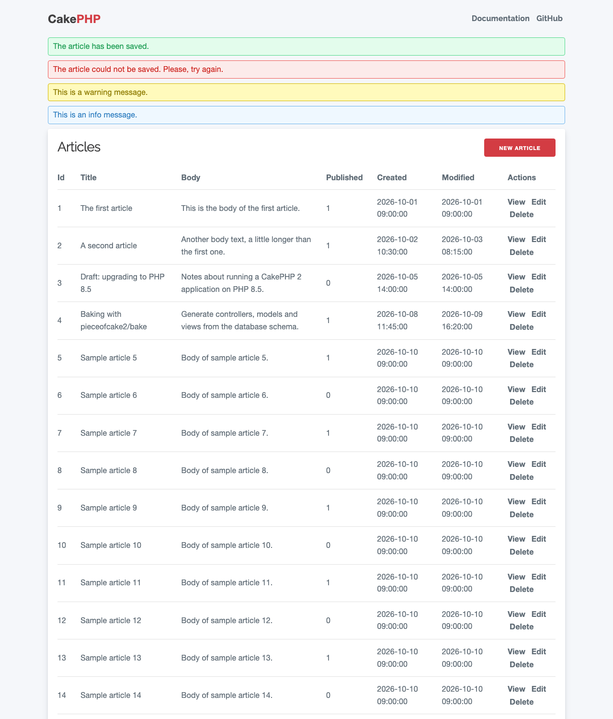Screen dimensions: 613x719
Task: Edit Sample article 11
Action: pos(539,577)
